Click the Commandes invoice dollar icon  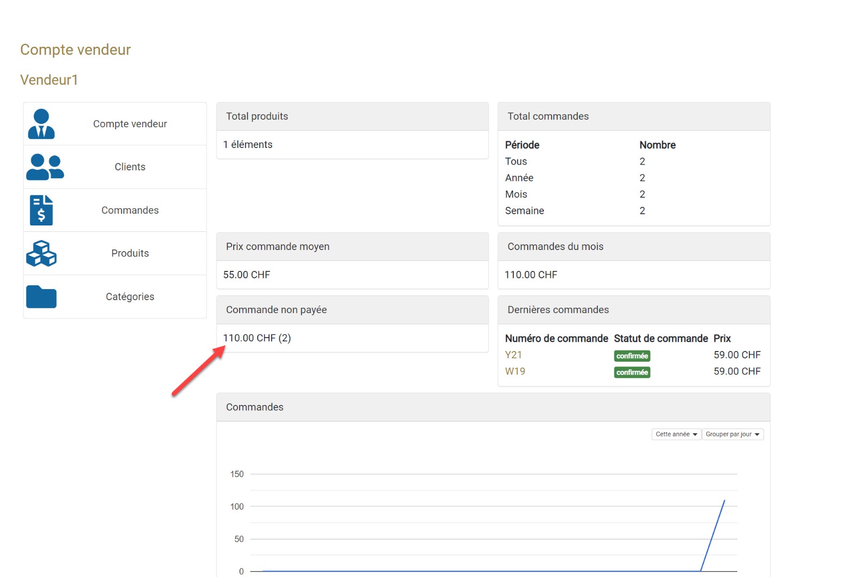click(41, 210)
